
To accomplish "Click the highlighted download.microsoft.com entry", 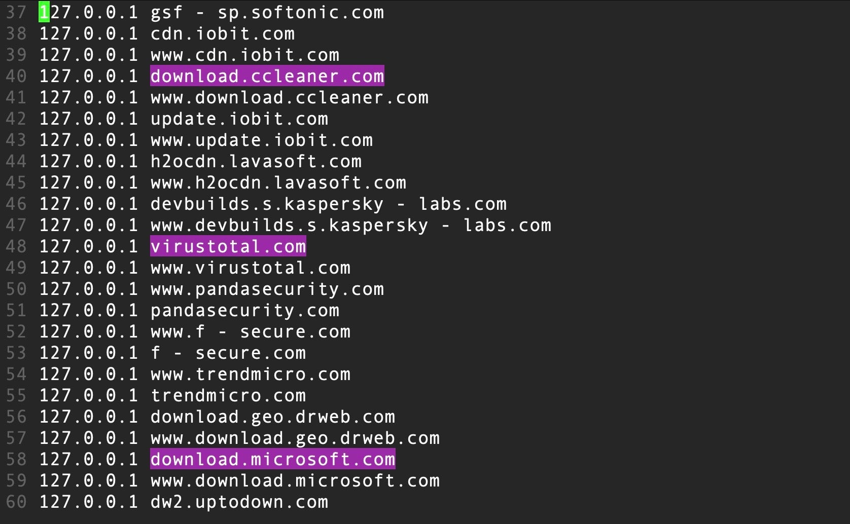I will [x=272, y=459].
